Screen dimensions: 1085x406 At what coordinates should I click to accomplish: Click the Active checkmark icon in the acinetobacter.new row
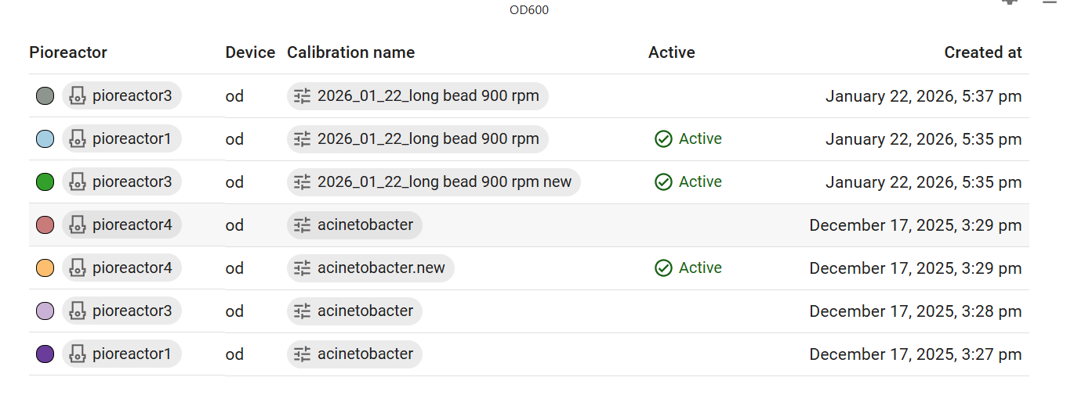click(x=663, y=268)
